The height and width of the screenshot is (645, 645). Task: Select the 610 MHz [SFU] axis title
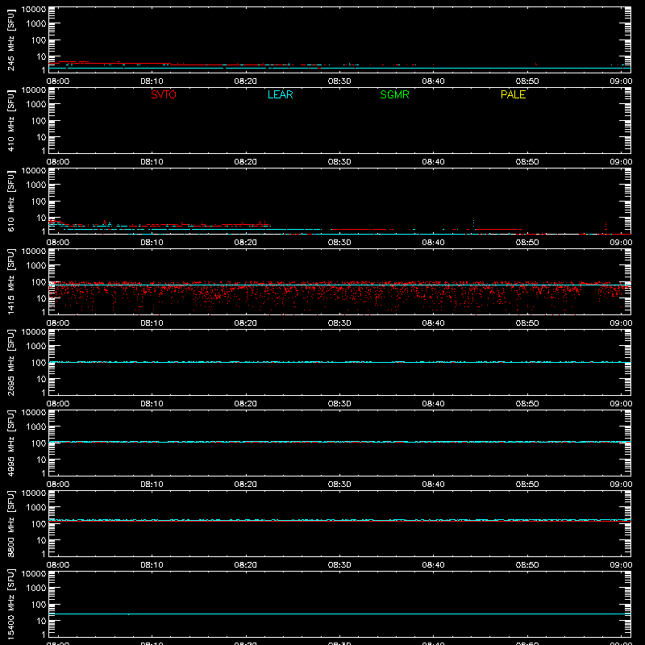click(10, 202)
